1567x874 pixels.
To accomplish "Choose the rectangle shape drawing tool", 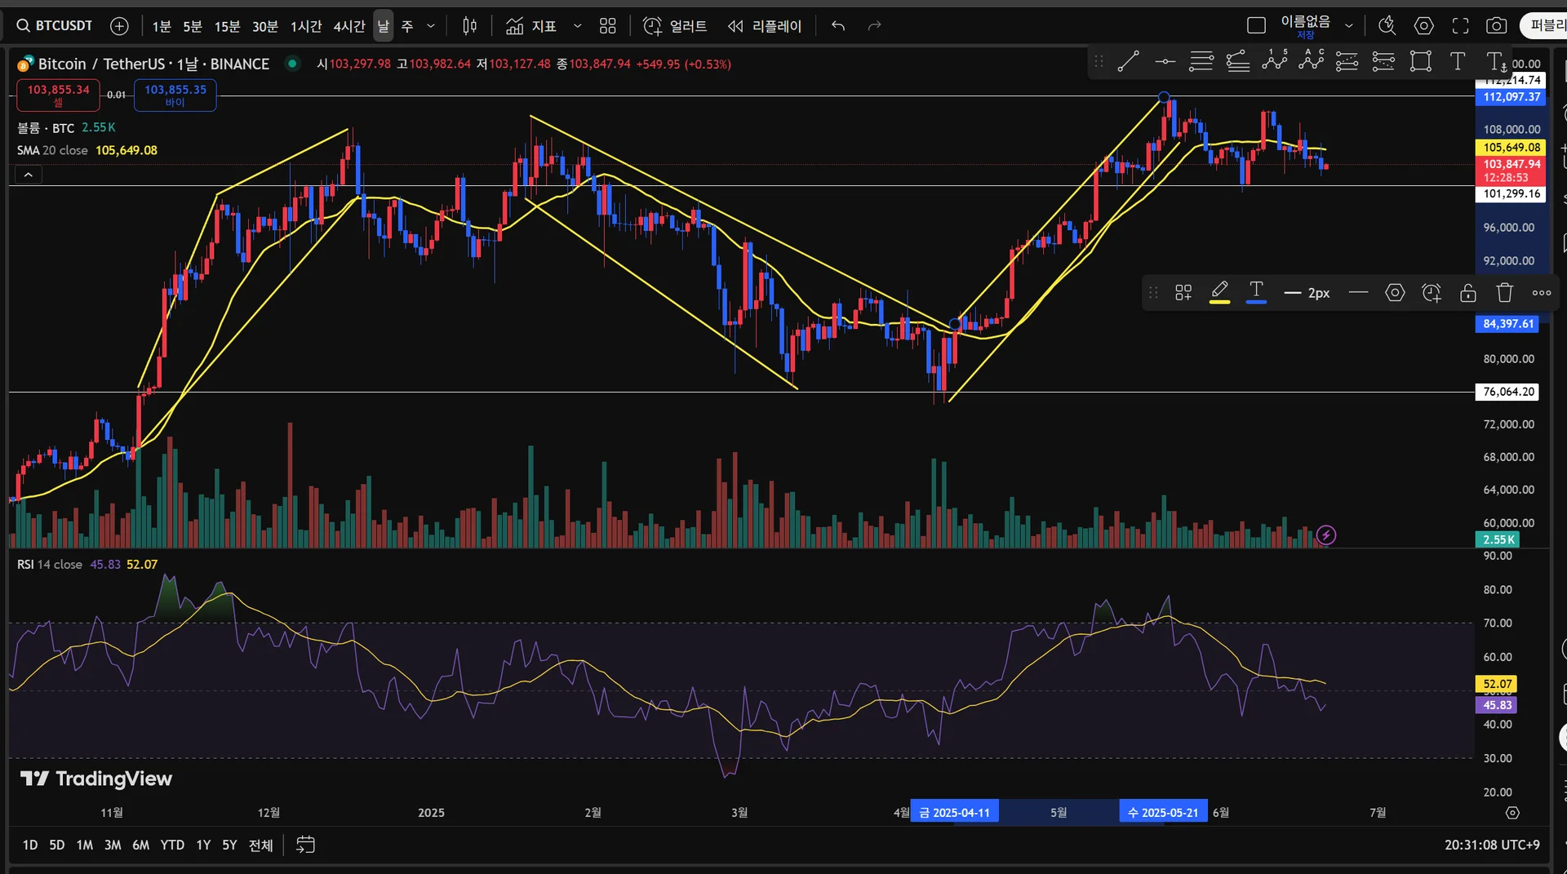I will [1420, 61].
